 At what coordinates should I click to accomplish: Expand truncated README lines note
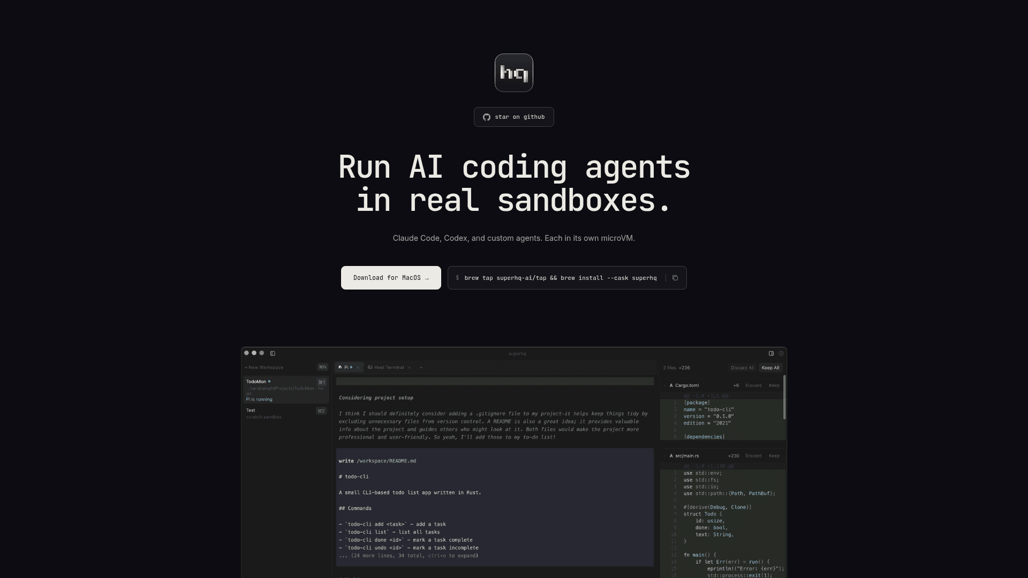pyautogui.click(x=409, y=556)
